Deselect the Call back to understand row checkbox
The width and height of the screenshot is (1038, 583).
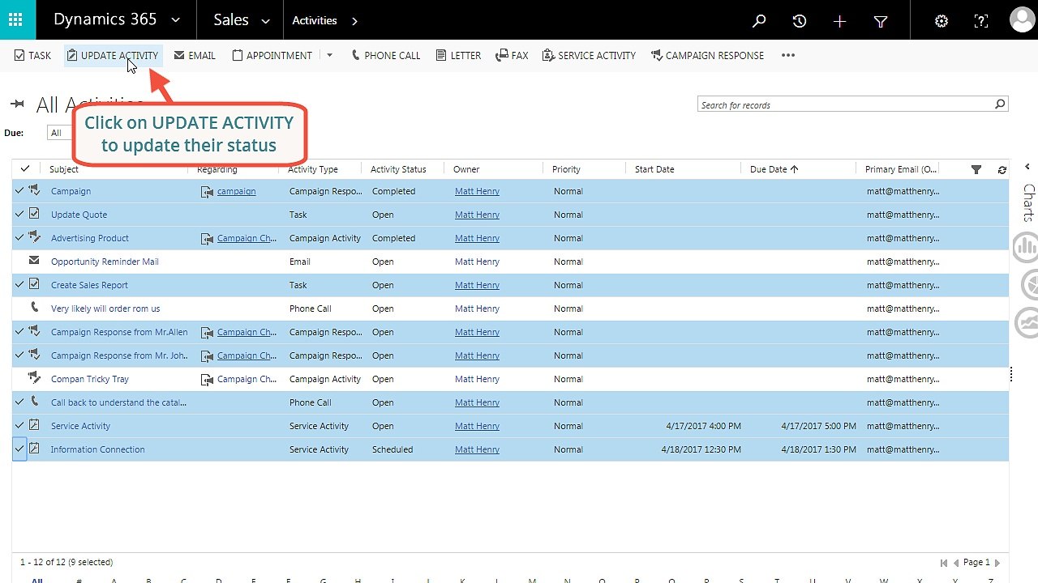(19, 402)
